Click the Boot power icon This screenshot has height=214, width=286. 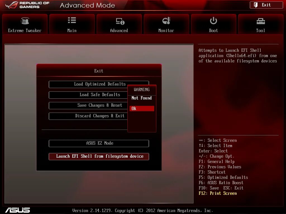[x=213, y=21]
